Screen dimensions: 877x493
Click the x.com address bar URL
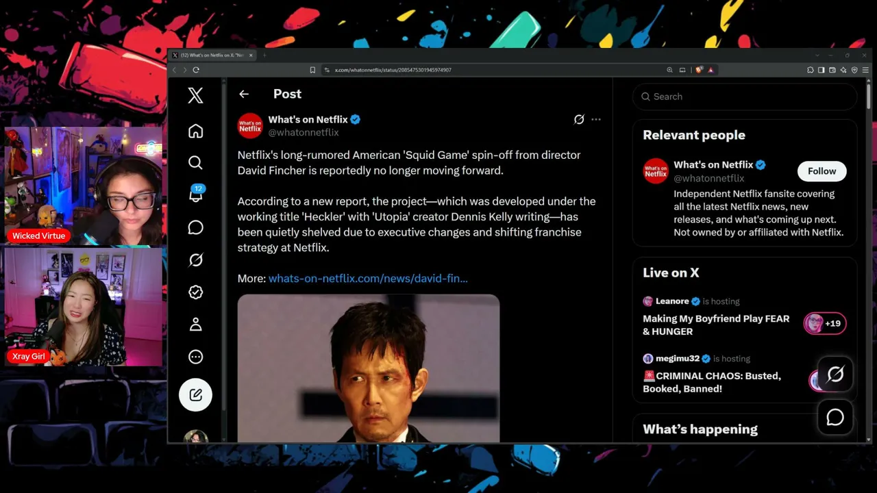393,70
